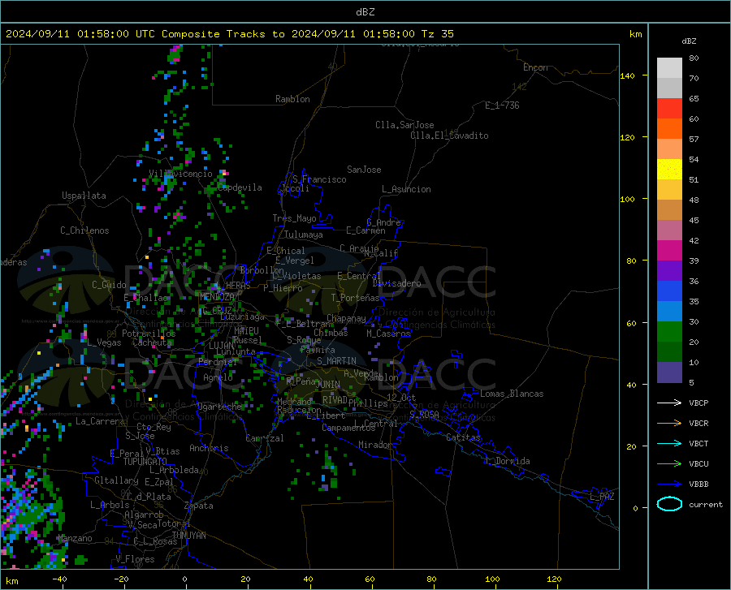
Task: Click the 60 km x-axis tick label
Action: tap(370, 579)
